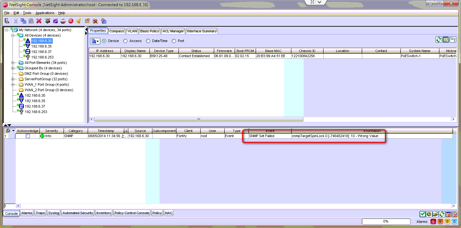The image size is (461, 228).
Task: Open the red wireless signal application icon
Action: (70, 21)
